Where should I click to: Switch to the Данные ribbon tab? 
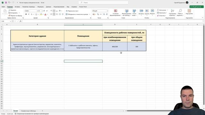click(x=48, y=7)
